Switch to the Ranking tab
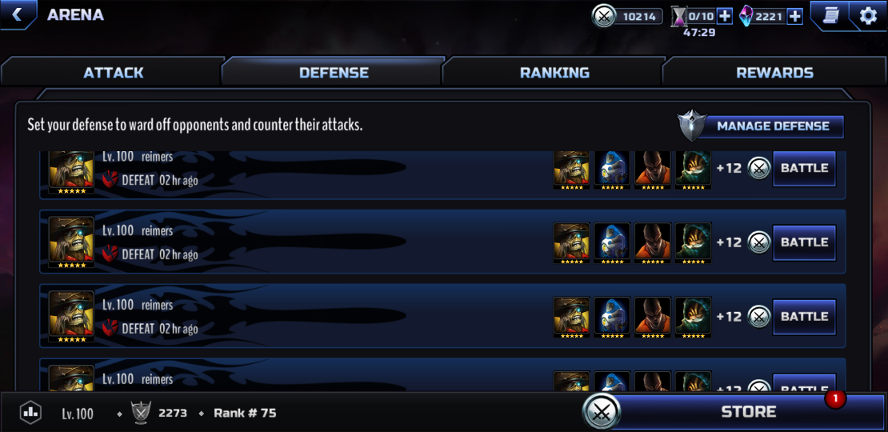This screenshot has width=888, height=432. click(x=554, y=73)
